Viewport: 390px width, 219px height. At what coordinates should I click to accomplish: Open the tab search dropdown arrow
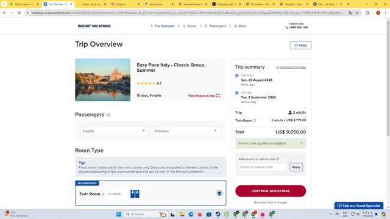pyautogui.click(x=4, y=4)
